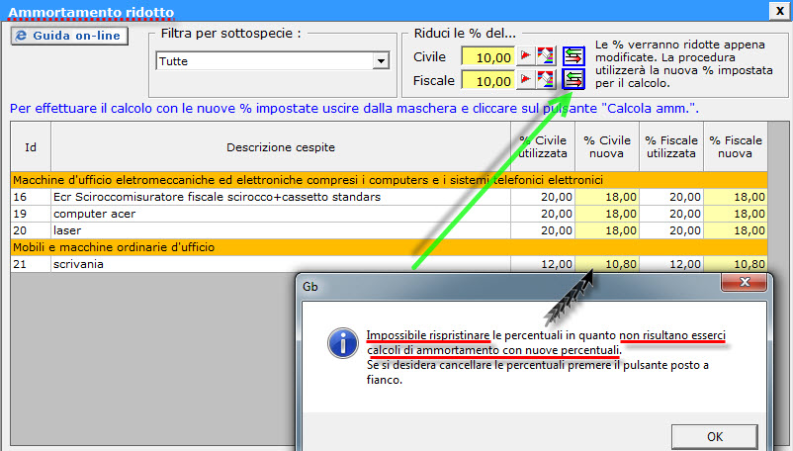Click the 'Descrizione cespite' column header
The image size is (793, 451).
pos(280,147)
